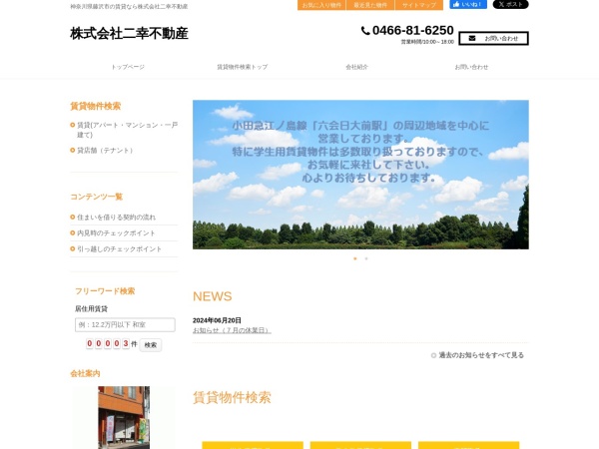Viewport: 599px width, 449px height.
Task: Open 貸店舗（テナント） link in sidebar
Action: tap(105, 151)
